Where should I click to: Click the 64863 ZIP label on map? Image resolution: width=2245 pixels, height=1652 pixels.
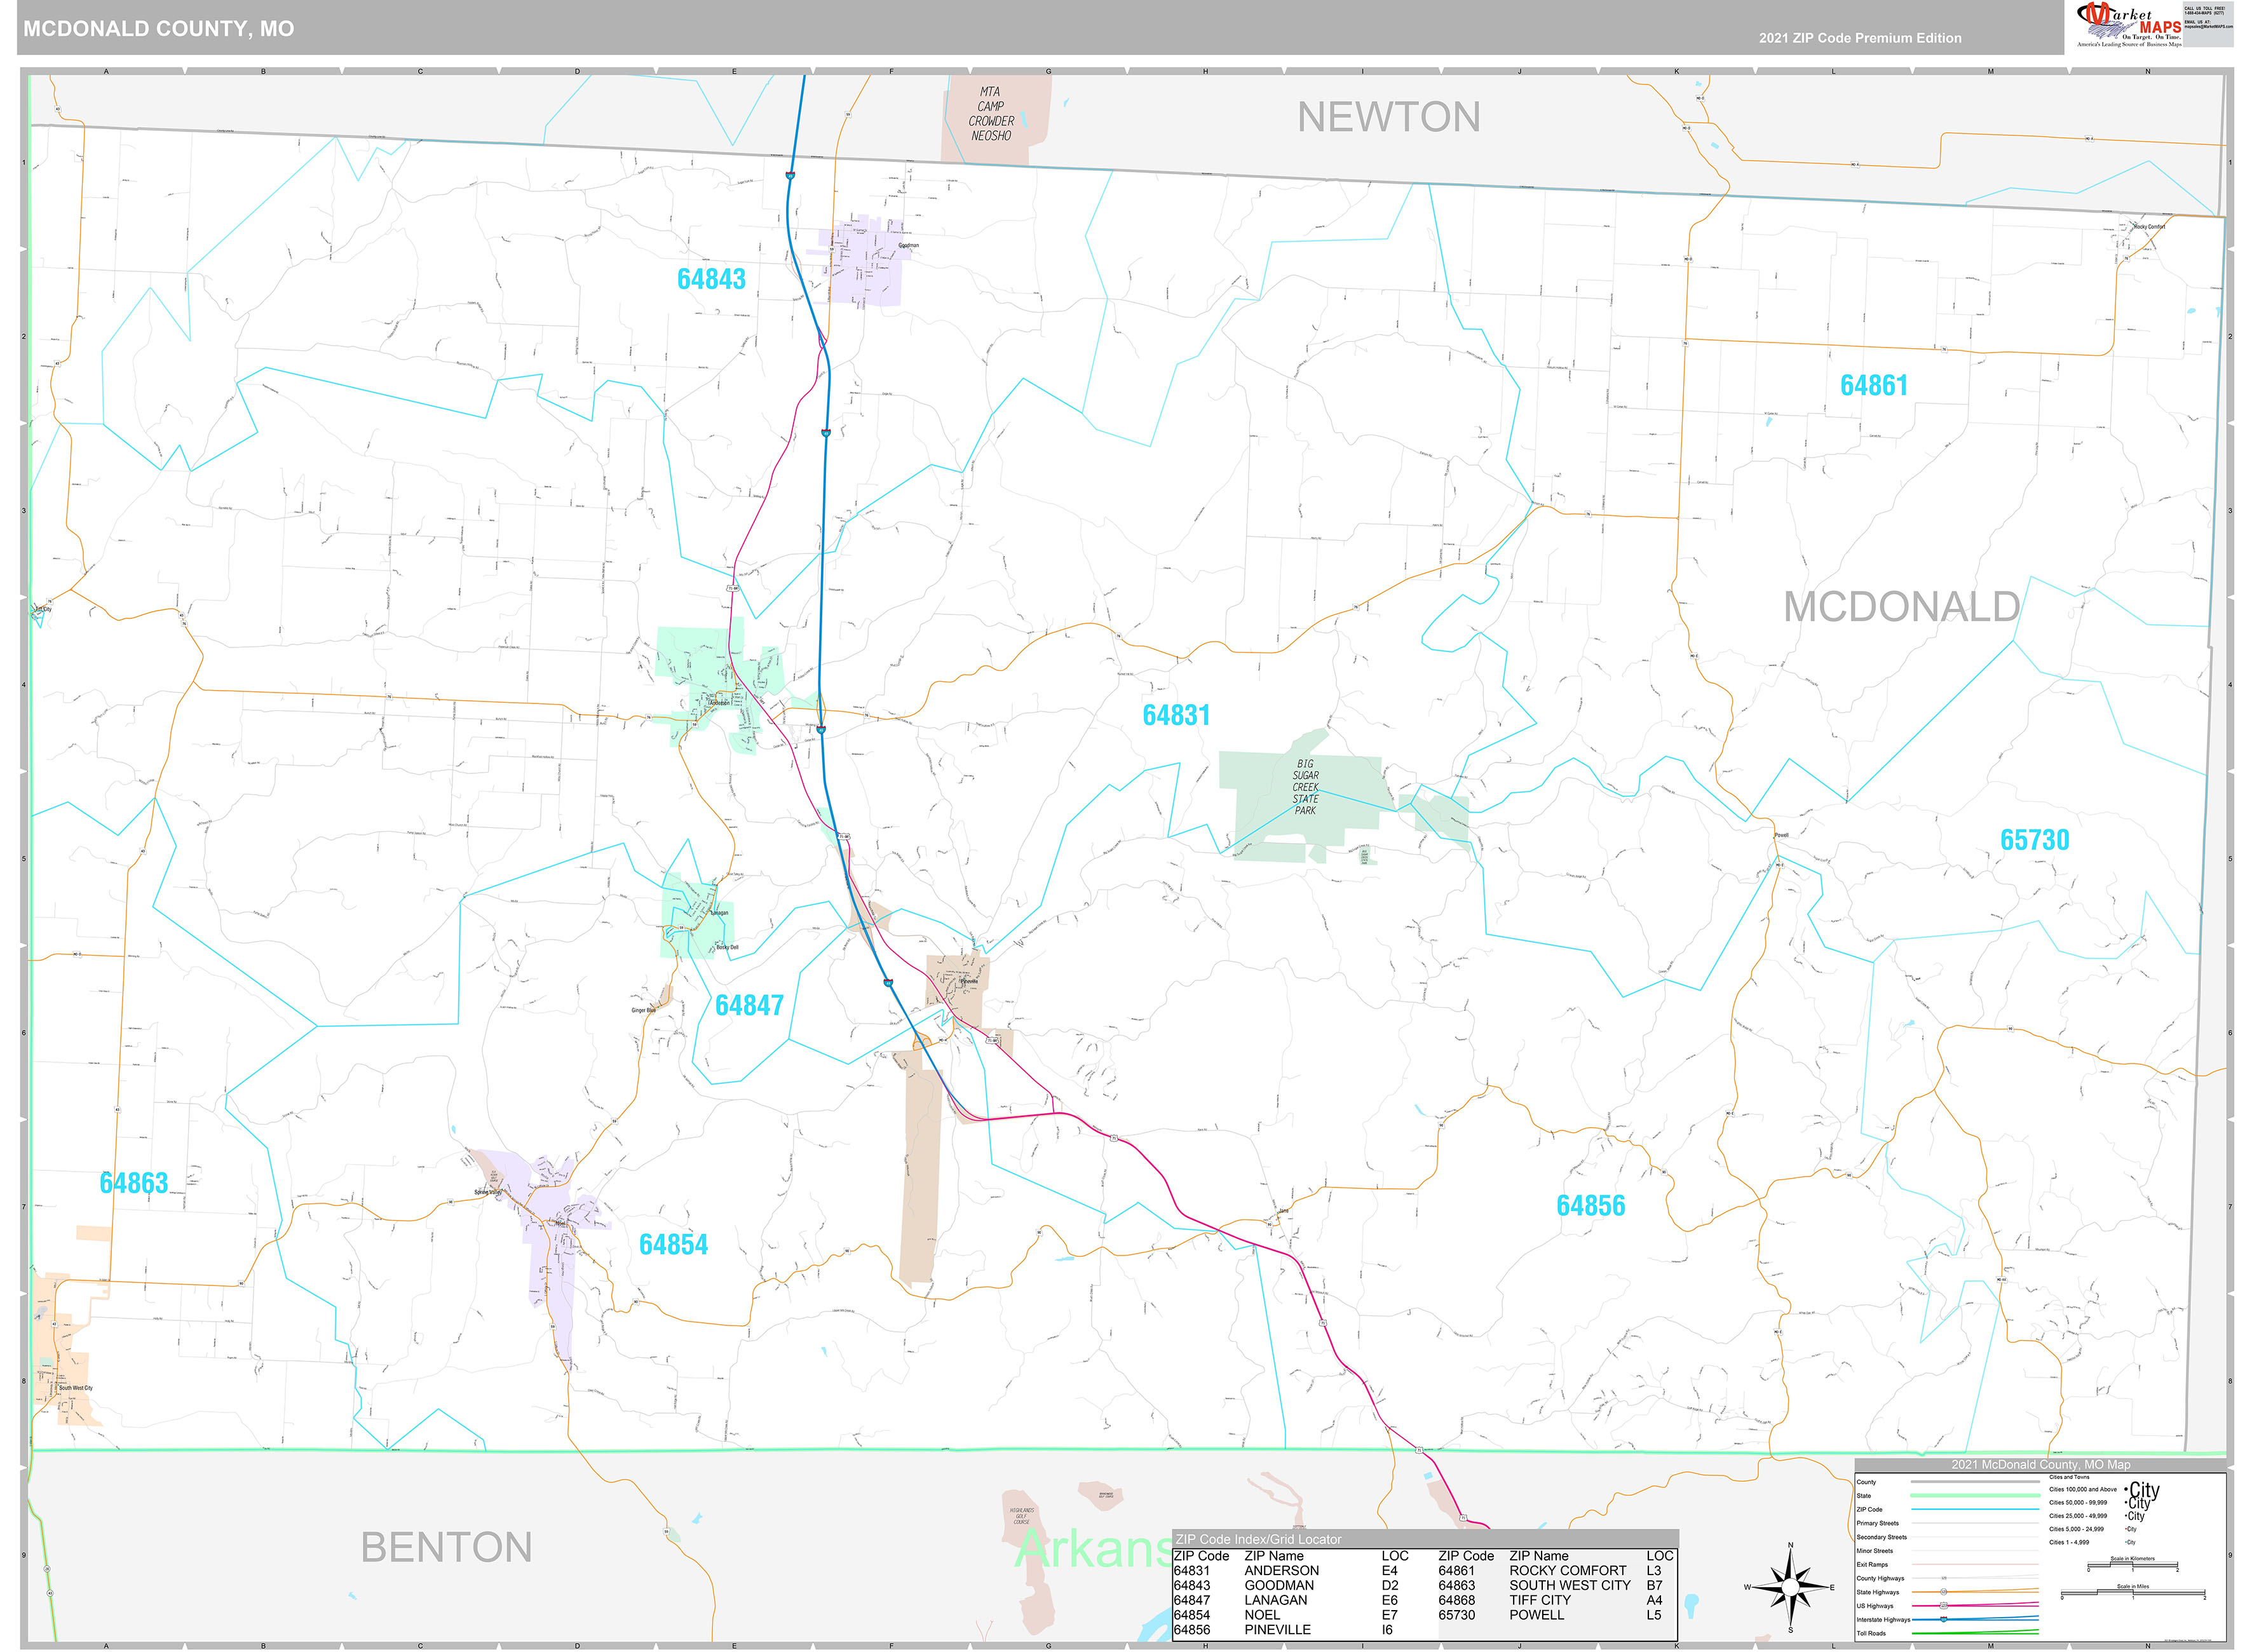click(134, 1183)
